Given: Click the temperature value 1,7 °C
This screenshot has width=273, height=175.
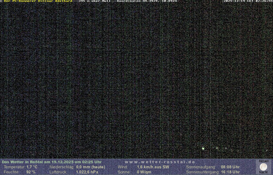Looking at the screenshot, I should point(32,167).
